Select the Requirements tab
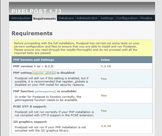The height and width of the screenshot is (136, 162). [x=44, y=18]
